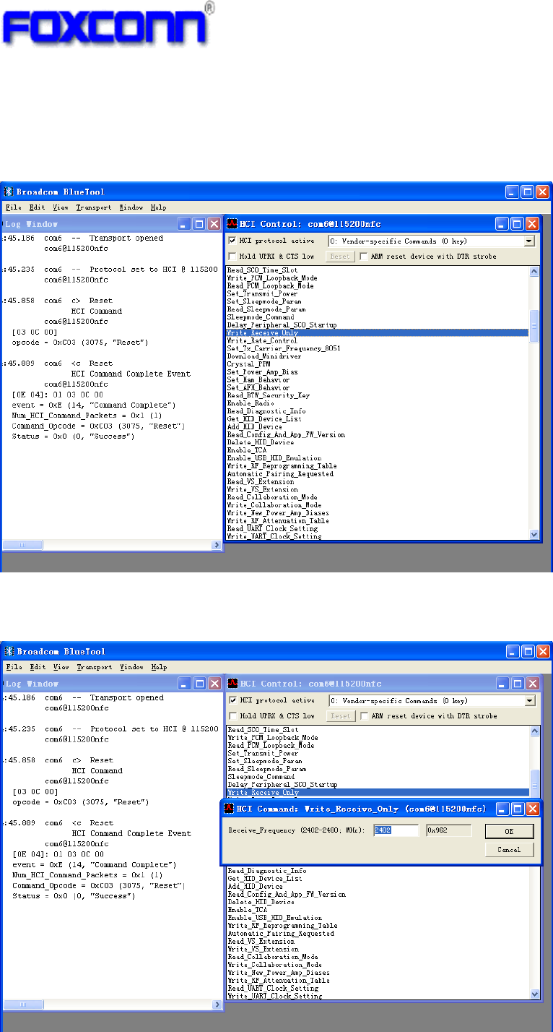The image size is (553, 1032).
Task: Select Sleepmode_Command in the upper command list
Action: coord(261,317)
